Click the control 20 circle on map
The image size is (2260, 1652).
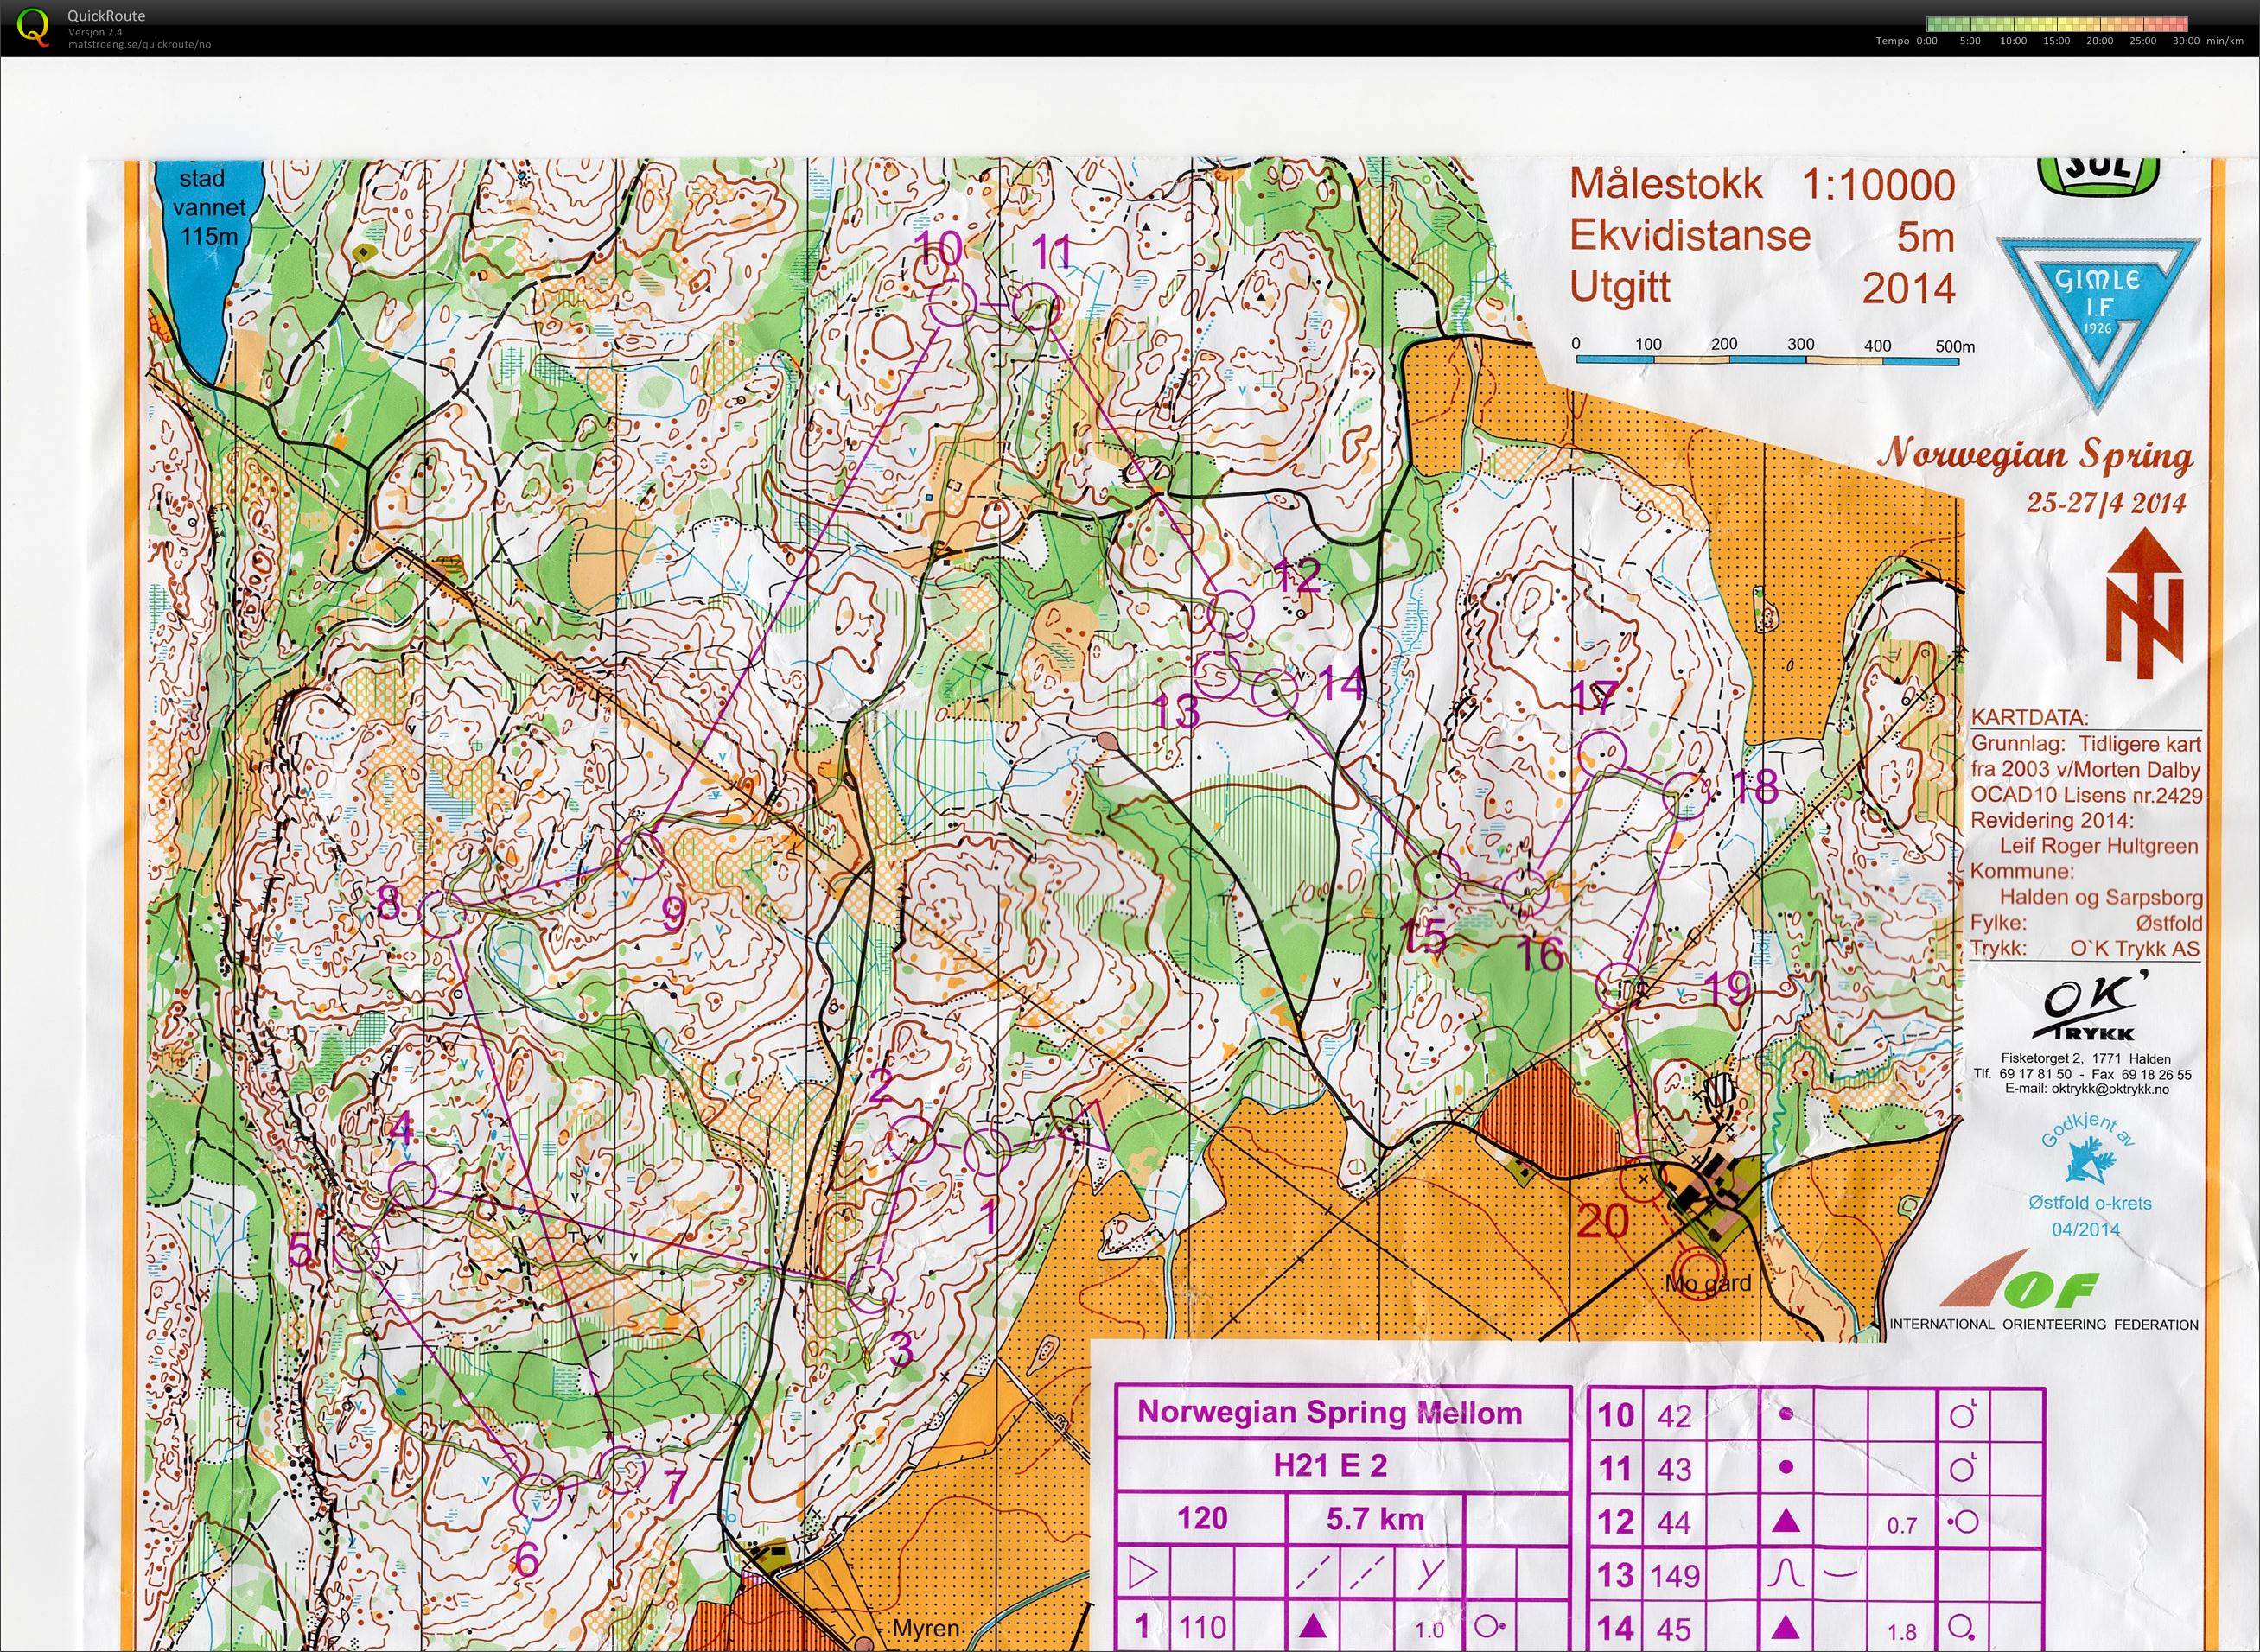click(1641, 1181)
